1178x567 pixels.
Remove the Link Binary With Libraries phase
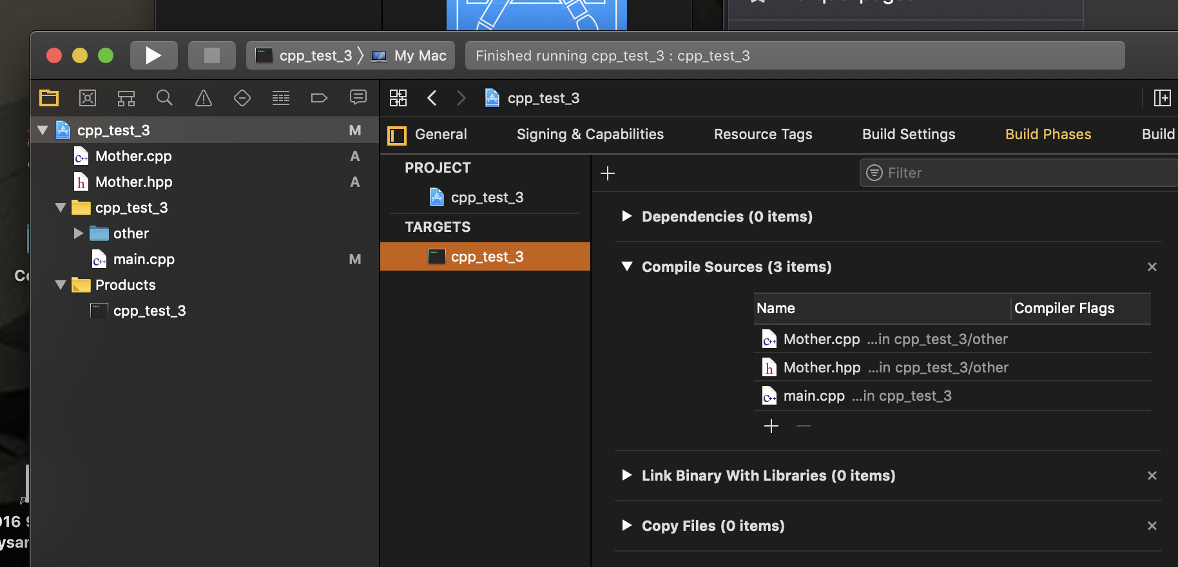1152,476
